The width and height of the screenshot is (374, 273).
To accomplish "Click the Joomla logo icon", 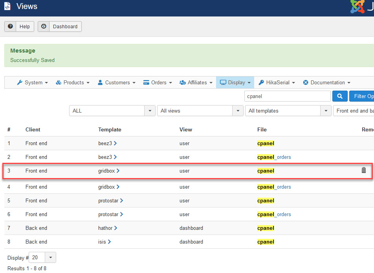I will [357, 6].
